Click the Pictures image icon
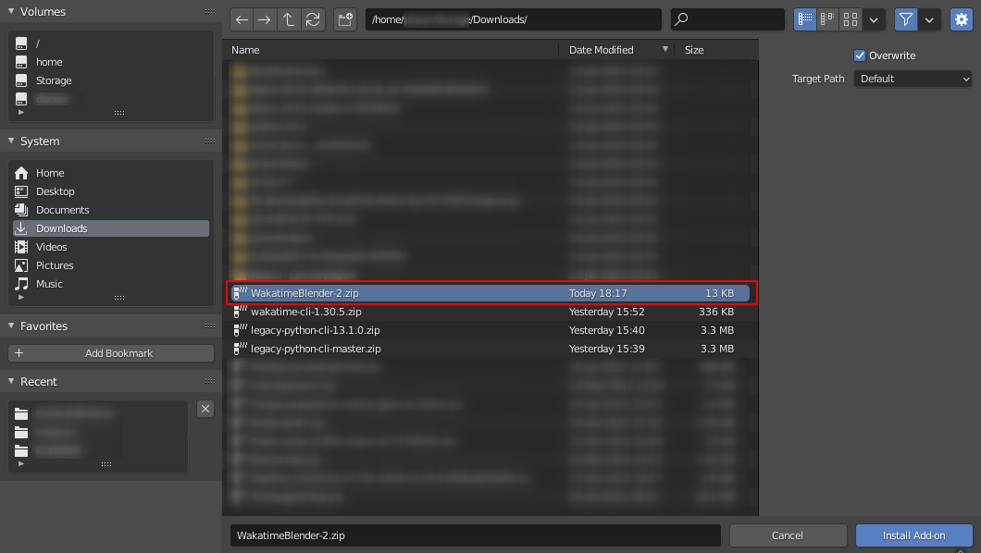 coord(21,265)
